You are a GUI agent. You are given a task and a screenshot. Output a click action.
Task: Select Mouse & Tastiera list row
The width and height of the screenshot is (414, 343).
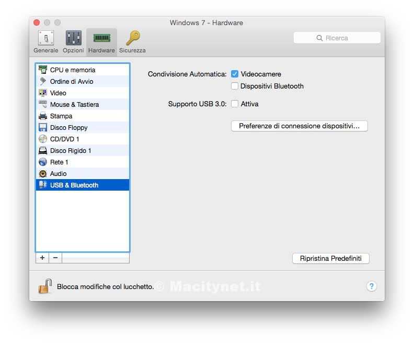click(83, 104)
